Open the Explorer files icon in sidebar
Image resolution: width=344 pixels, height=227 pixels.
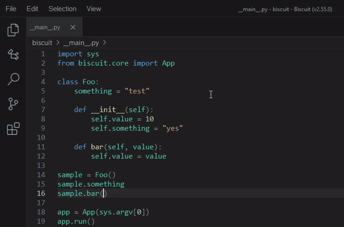[x=13, y=30]
